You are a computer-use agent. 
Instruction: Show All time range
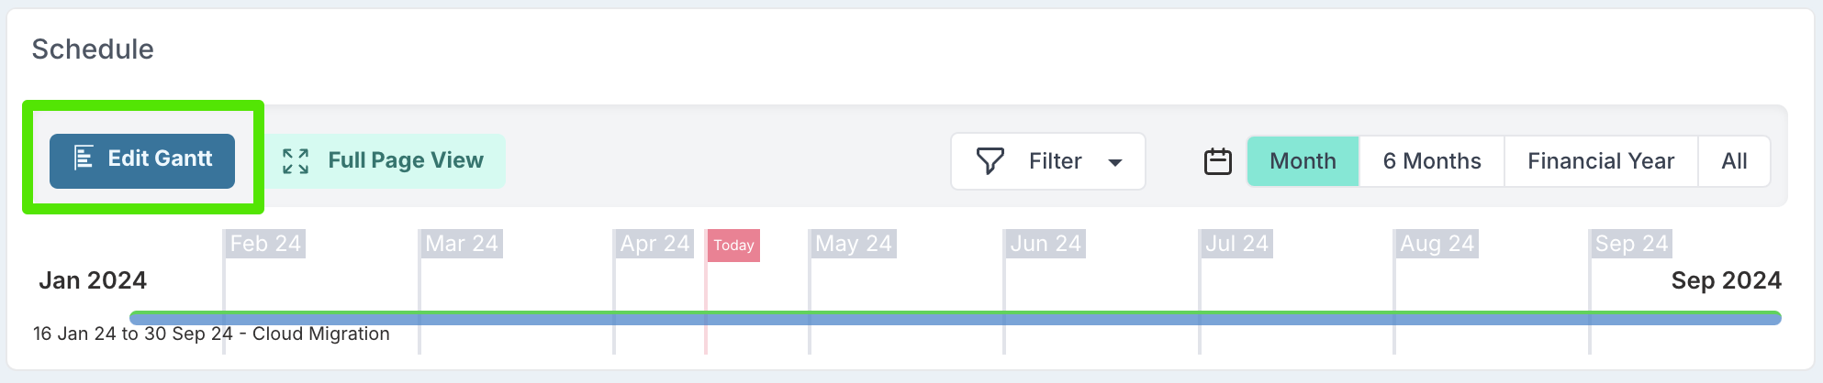(1734, 161)
